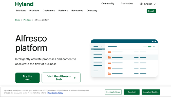Click the first orange folder icon
173x97 pixels.
pos(109,52)
